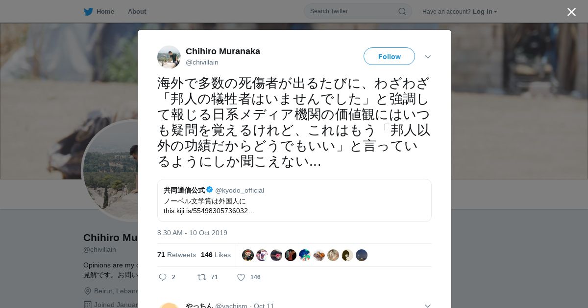The width and height of the screenshot is (588, 308).
Task: View the 71 Retweets list
Action: click(x=176, y=255)
